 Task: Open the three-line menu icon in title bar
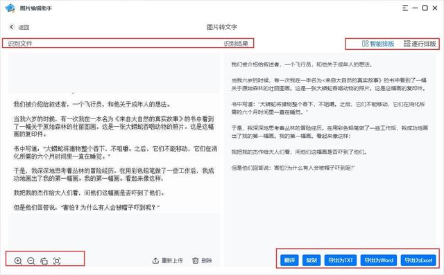click(405, 8)
